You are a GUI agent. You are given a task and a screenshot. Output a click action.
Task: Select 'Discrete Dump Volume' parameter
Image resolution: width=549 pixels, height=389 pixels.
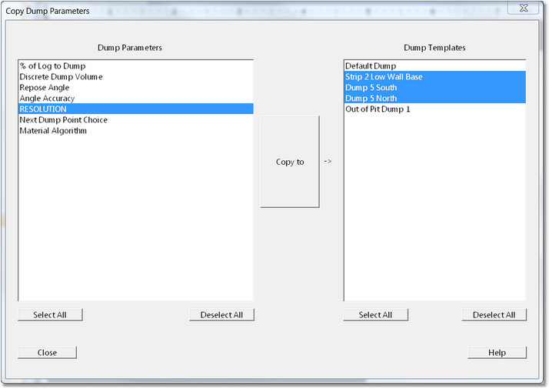[135, 77]
